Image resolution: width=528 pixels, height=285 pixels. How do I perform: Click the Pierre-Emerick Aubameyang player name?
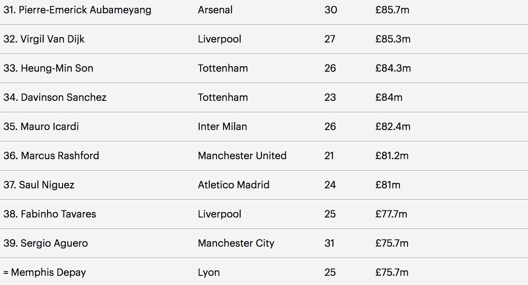(77, 10)
